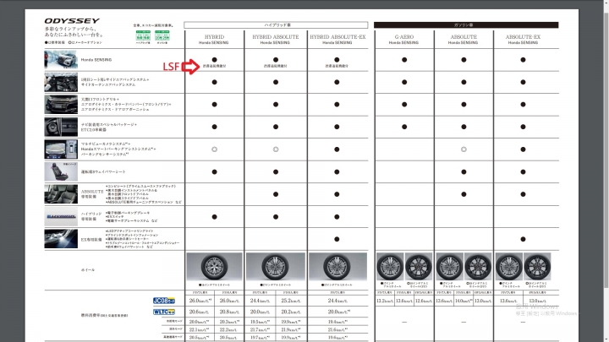
Task: Click the multi-view camera option circle under ABSOLUTE gasoline
Action: point(464,149)
